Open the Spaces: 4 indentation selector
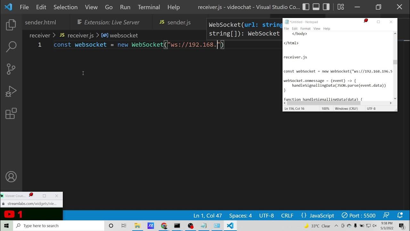 (x=240, y=216)
